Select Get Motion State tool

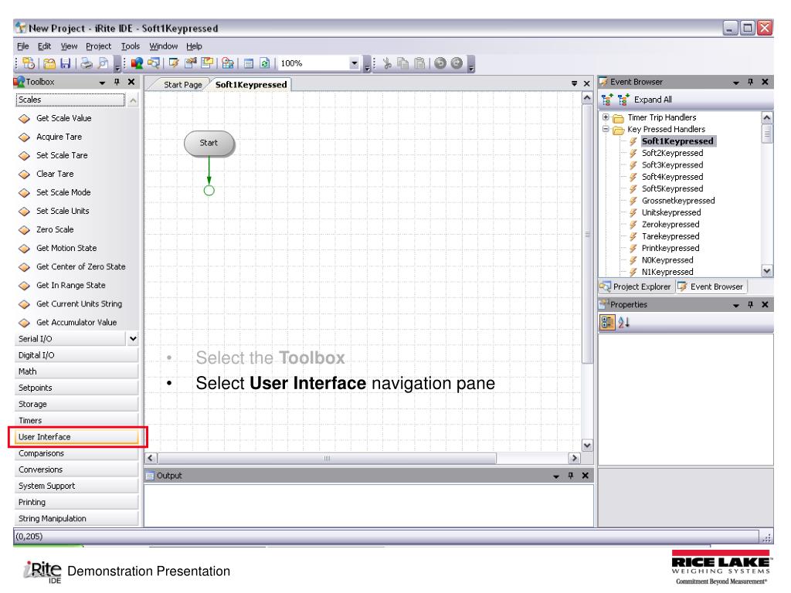coord(66,248)
